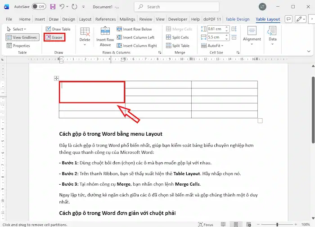Click Insert Row Above

(105, 36)
